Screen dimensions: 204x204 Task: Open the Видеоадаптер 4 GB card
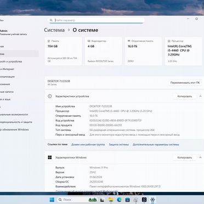103,51
